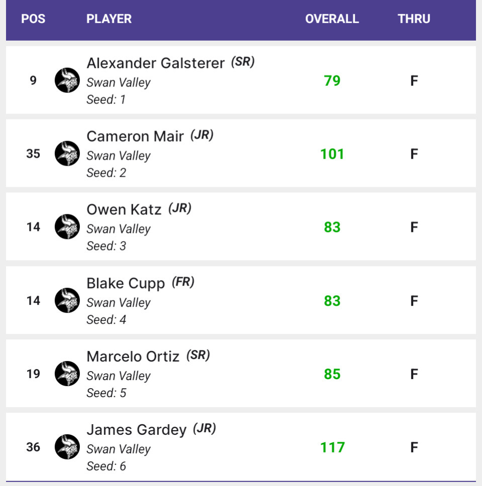Click Viking logo beside Owen Katz
482x486 pixels.
click(67, 227)
